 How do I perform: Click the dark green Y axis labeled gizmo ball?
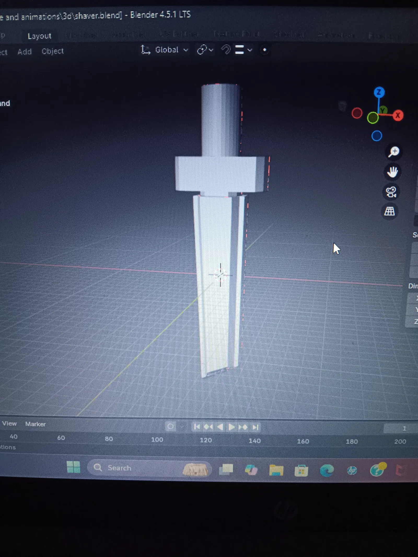(x=383, y=110)
